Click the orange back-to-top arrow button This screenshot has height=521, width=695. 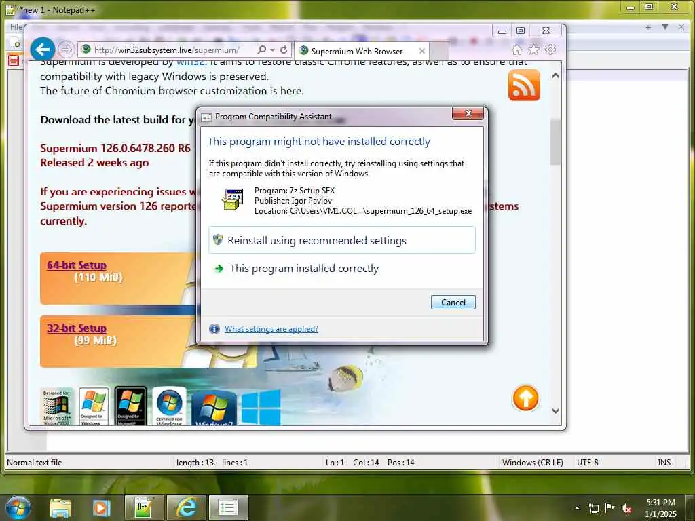click(526, 398)
